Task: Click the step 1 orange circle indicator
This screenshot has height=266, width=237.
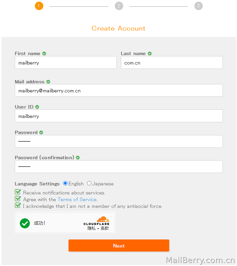Action: (x=39, y=6)
